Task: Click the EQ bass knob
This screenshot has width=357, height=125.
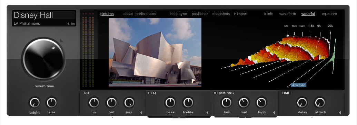Action: [170, 103]
